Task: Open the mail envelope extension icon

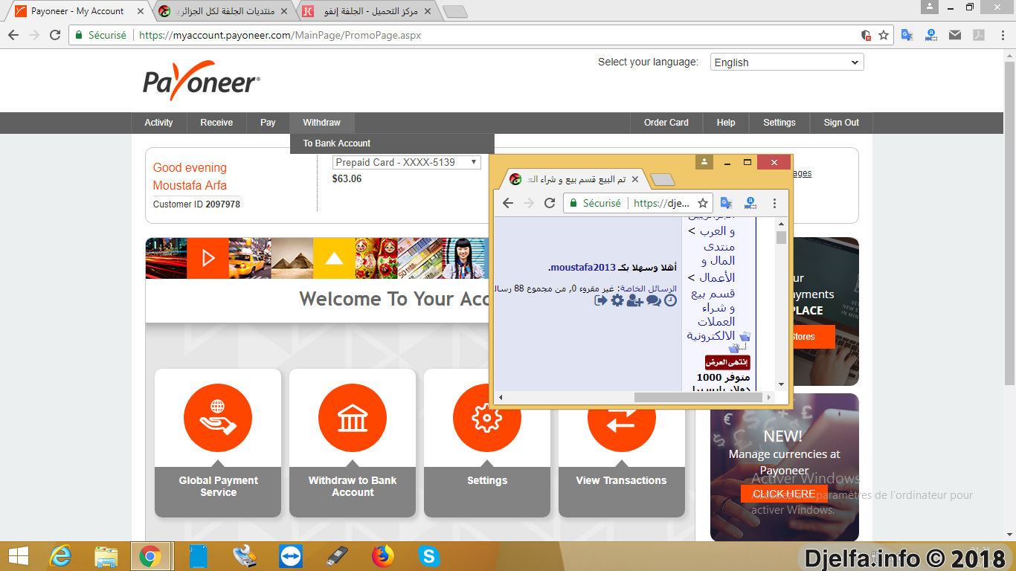Action: [x=955, y=35]
